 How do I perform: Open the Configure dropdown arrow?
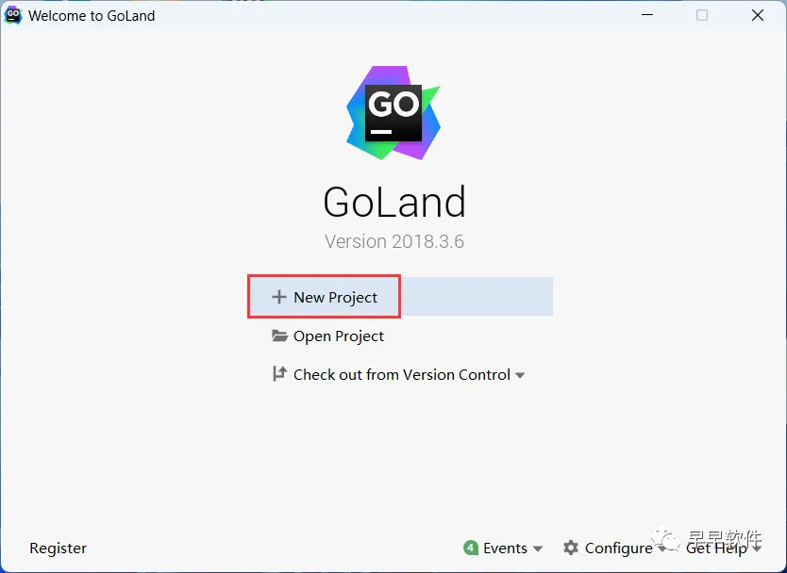click(x=661, y=548)
